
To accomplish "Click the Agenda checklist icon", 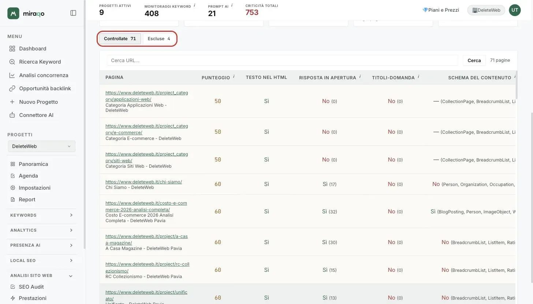I will (13, 176).
